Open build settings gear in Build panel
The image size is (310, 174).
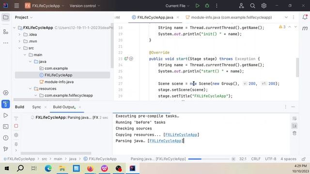16,135
